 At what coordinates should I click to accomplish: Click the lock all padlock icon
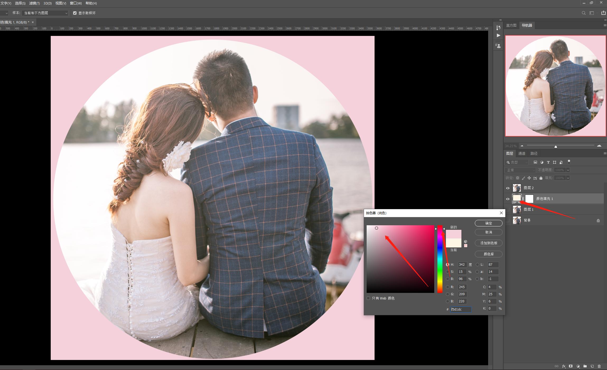point(541,178)
